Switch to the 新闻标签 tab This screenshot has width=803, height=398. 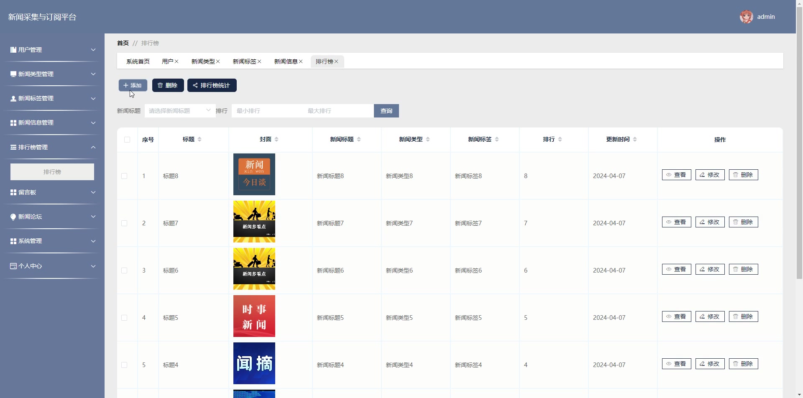pos(244,61)
